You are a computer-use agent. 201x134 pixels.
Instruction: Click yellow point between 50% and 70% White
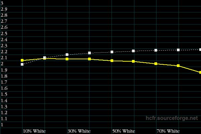coord(133,61)
